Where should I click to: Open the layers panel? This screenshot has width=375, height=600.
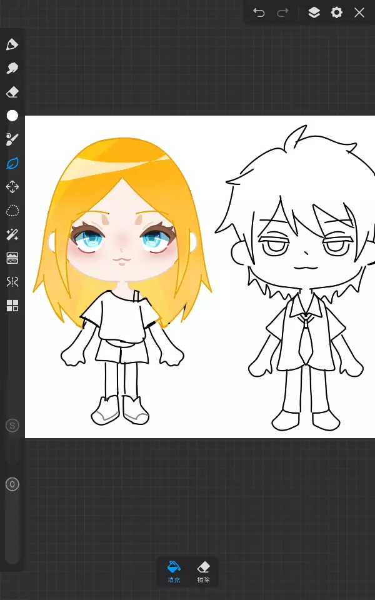tap(314, 12)
